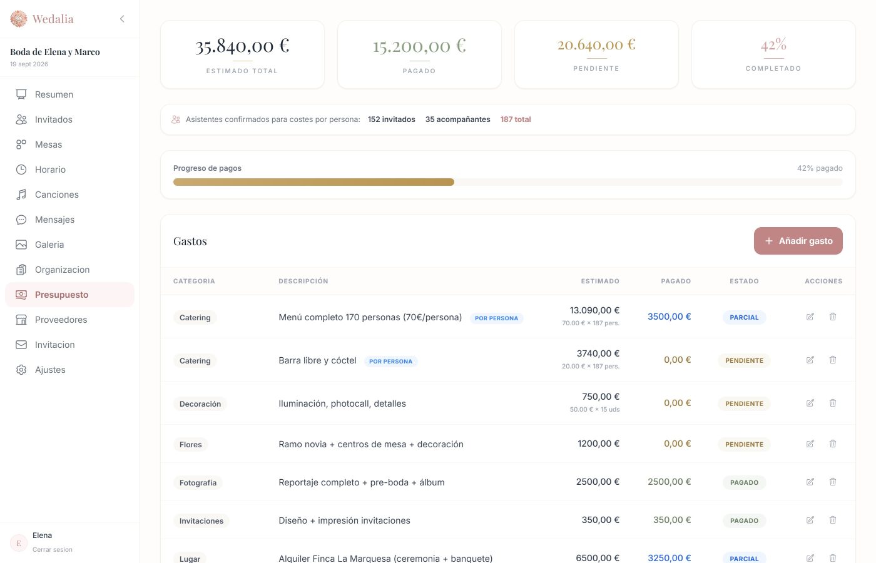Delete the Barra libre y cóctel expense
The height and width of the screenshot is (563, 876).
coord(833,360)
